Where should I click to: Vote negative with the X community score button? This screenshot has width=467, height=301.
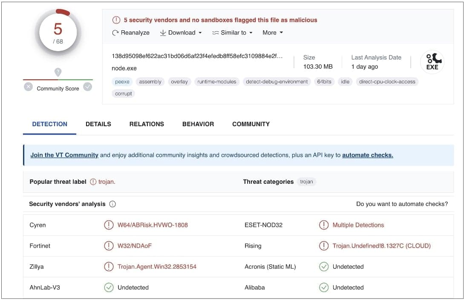[28, 87]
